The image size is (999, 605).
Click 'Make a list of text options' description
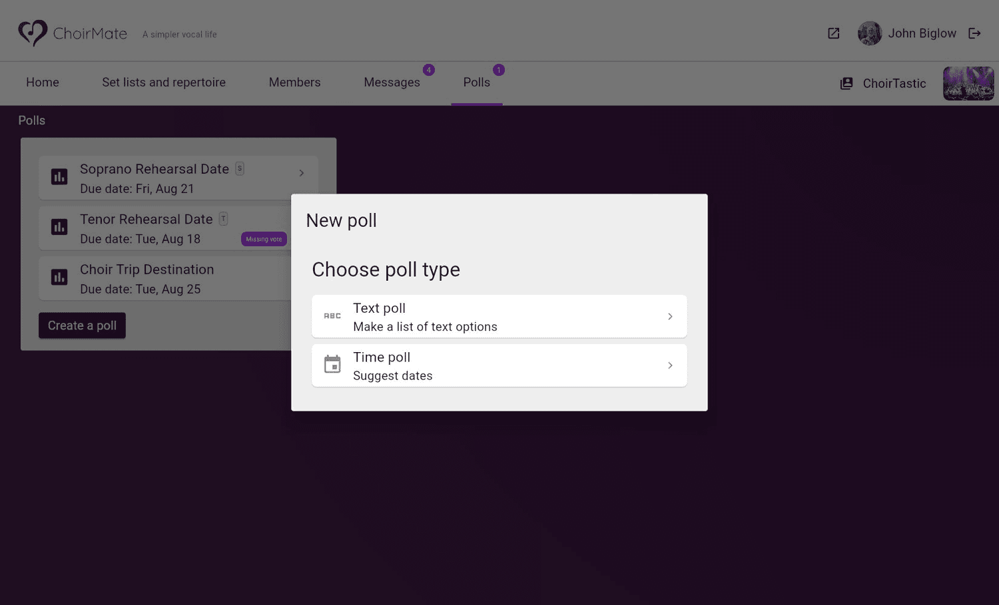tap(425, 327)
